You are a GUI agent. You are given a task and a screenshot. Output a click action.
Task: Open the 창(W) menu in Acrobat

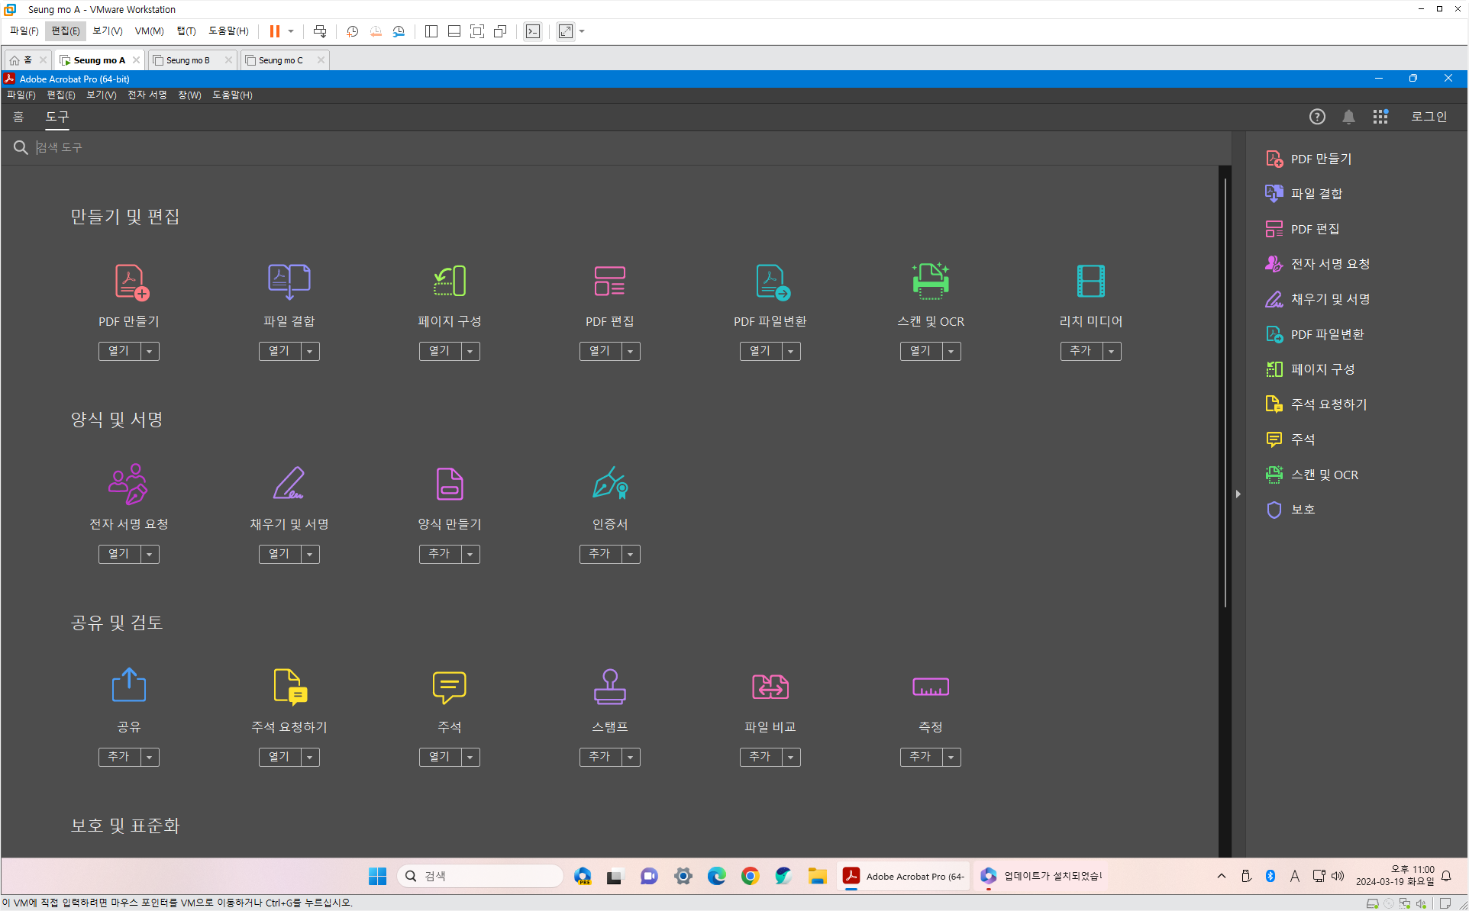coord(189,95)
